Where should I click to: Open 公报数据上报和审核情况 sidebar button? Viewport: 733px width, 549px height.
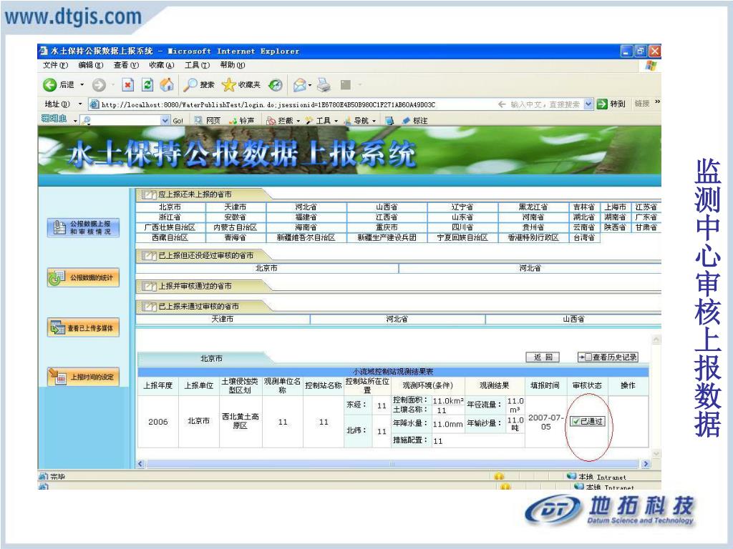click(x=83, y=227)
